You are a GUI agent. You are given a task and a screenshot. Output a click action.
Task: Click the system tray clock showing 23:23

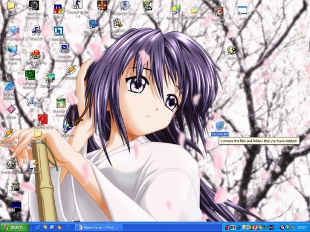tap(302, 227)
